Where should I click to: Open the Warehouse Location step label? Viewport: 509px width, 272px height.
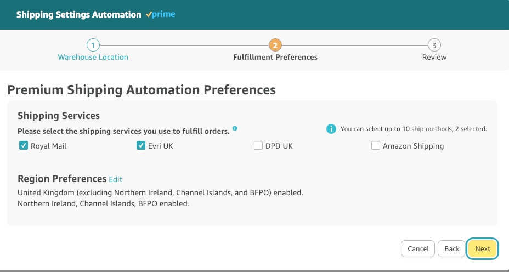pyautogui.click(x=93, y=57)
